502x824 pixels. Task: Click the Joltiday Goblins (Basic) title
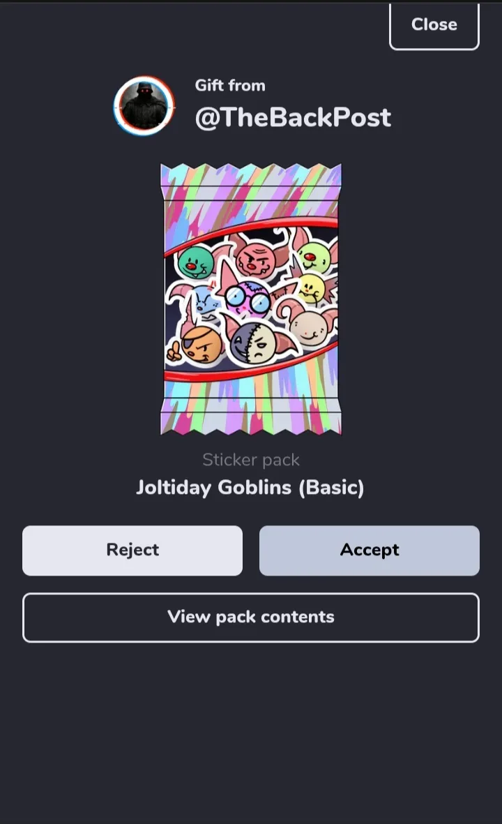point(250,487)
